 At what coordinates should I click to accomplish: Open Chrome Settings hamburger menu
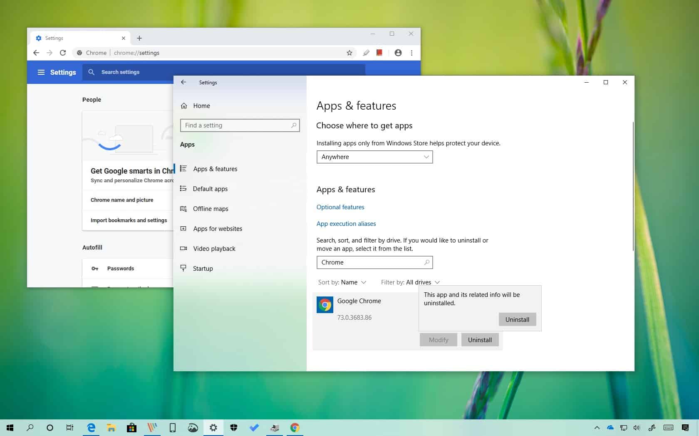pyautogui.click(x=41, y=72)
